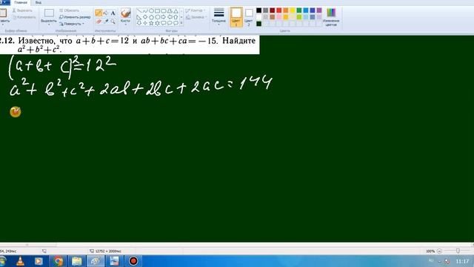Open the Fill (Заливка) dropdown
The image size is (474, 267).
[196, 17]
